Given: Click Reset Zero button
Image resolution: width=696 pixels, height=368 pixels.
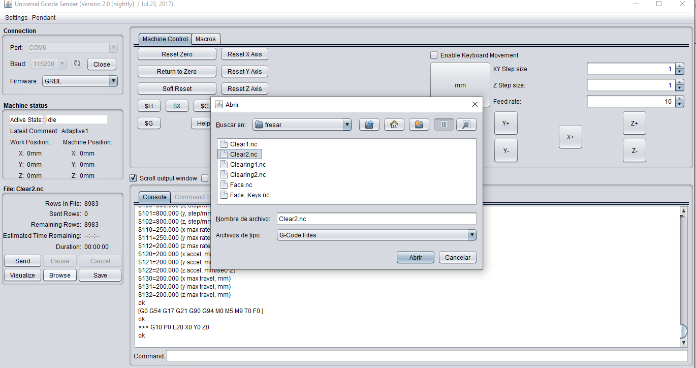Looking at the screenshot, I should click(177, 54).
